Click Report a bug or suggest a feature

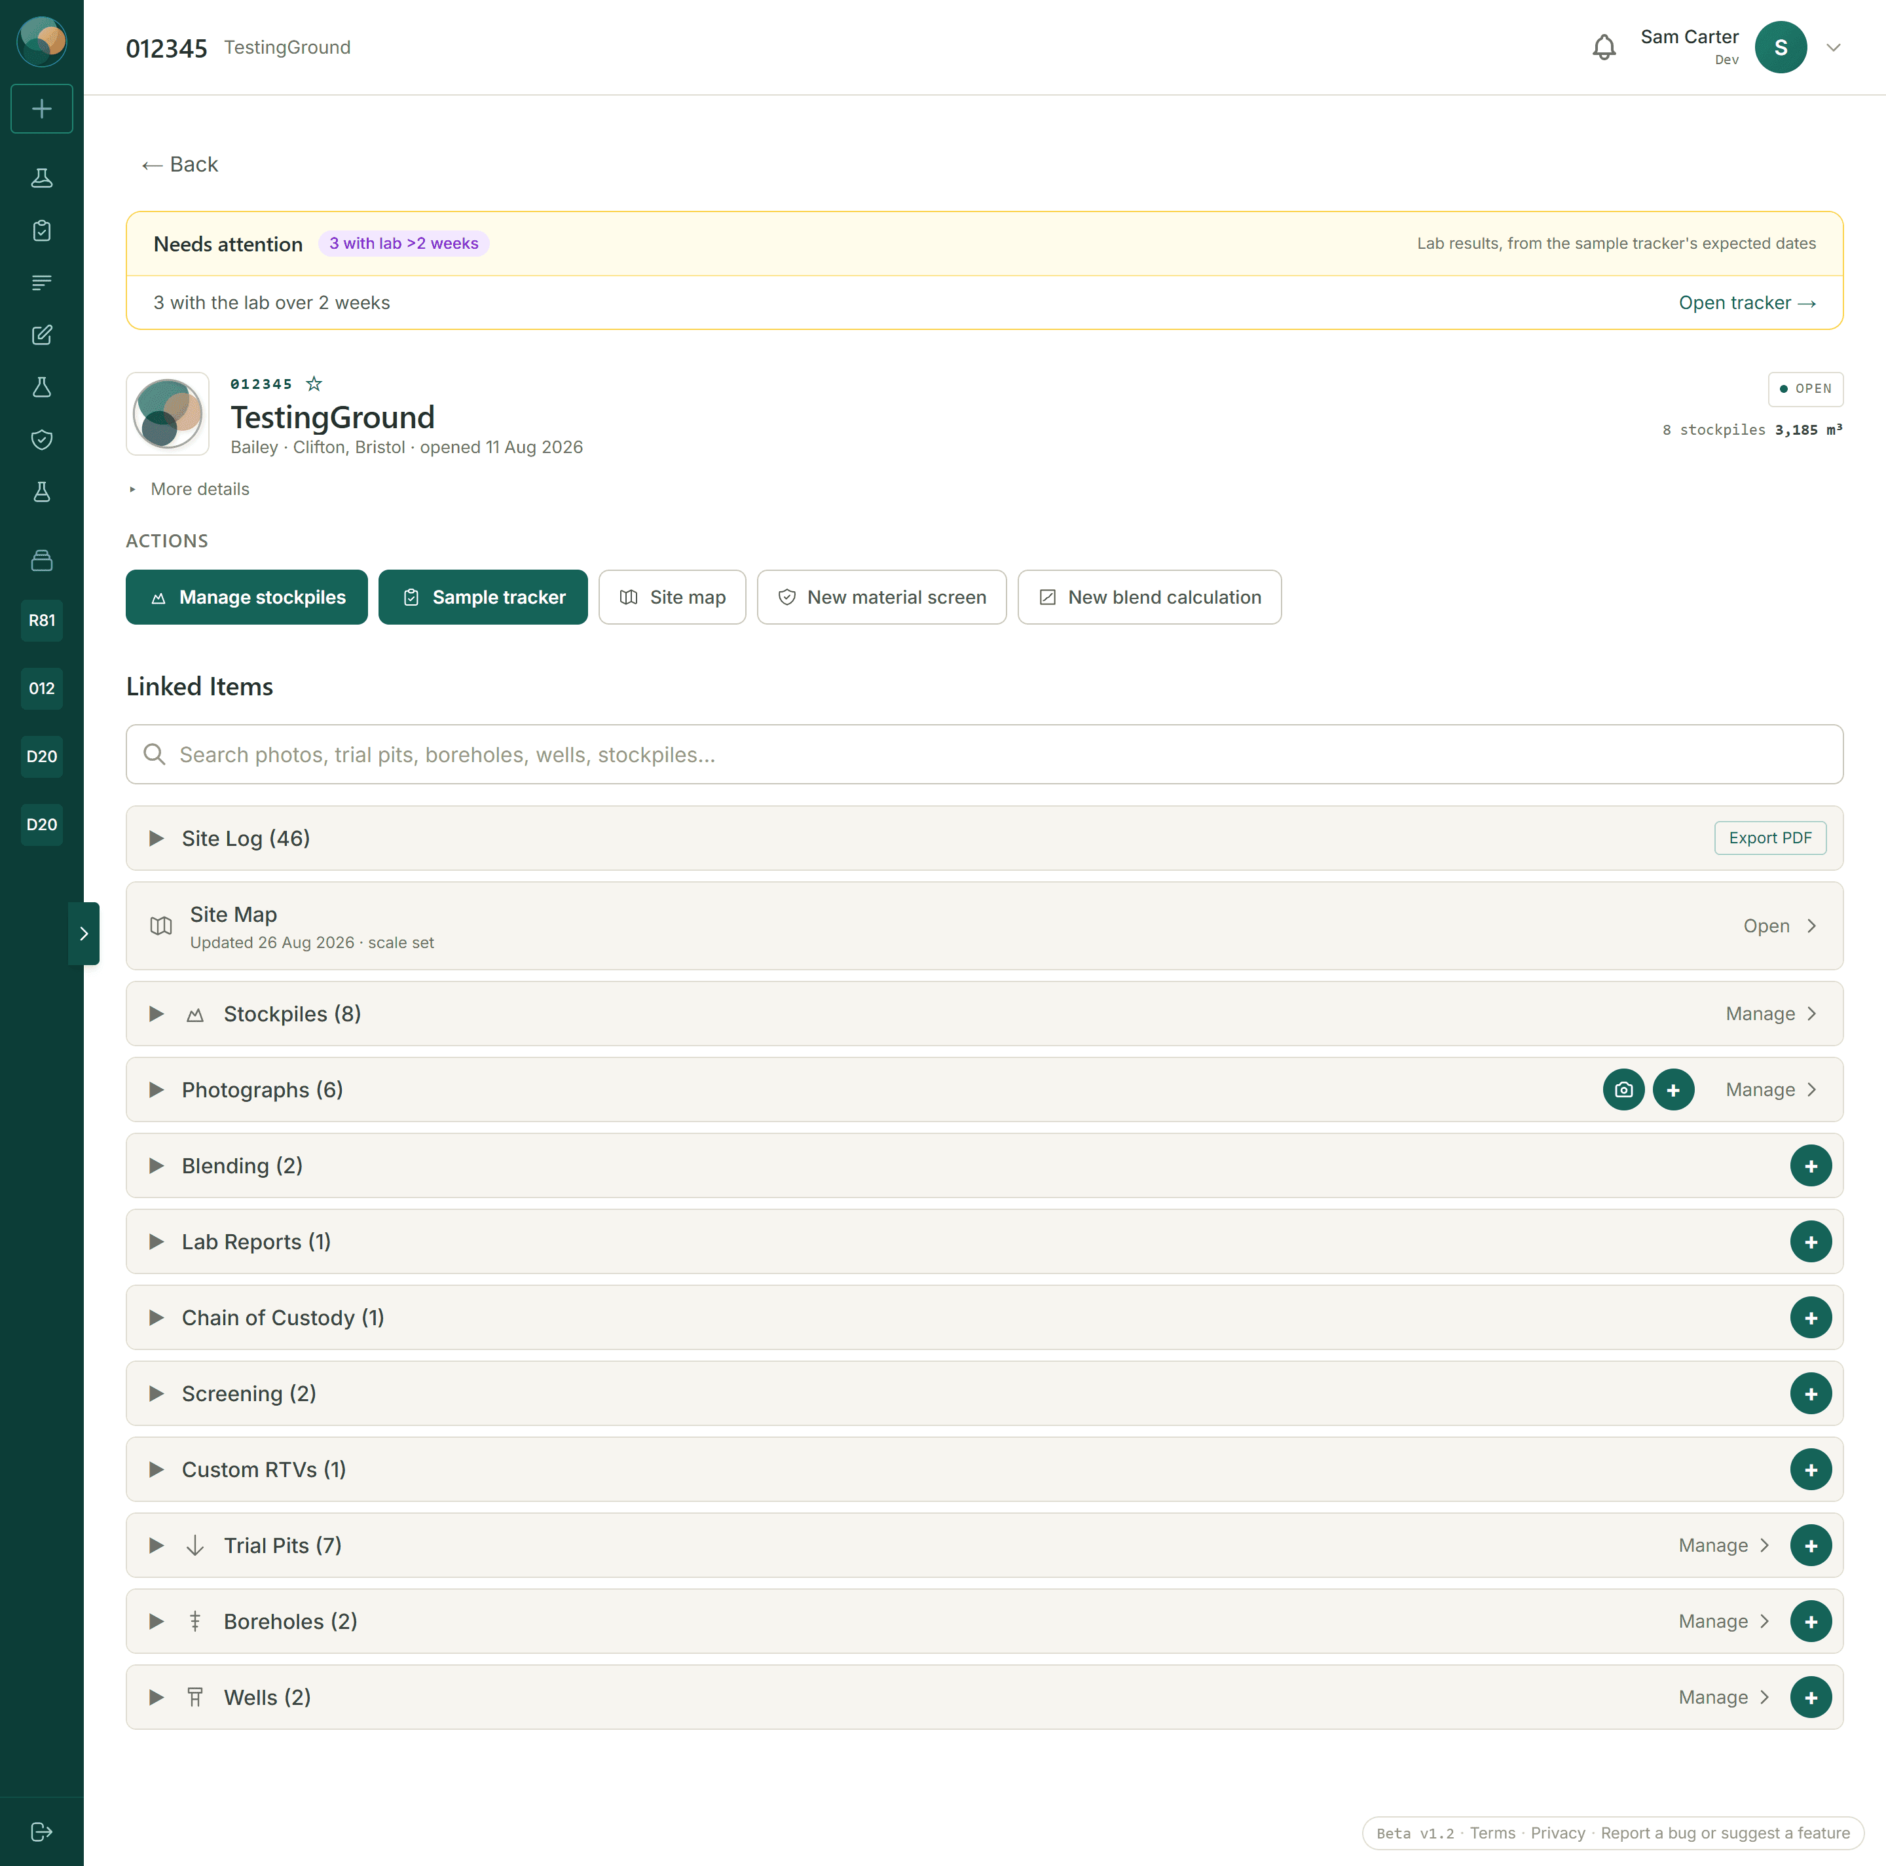pos(1725,1833)
